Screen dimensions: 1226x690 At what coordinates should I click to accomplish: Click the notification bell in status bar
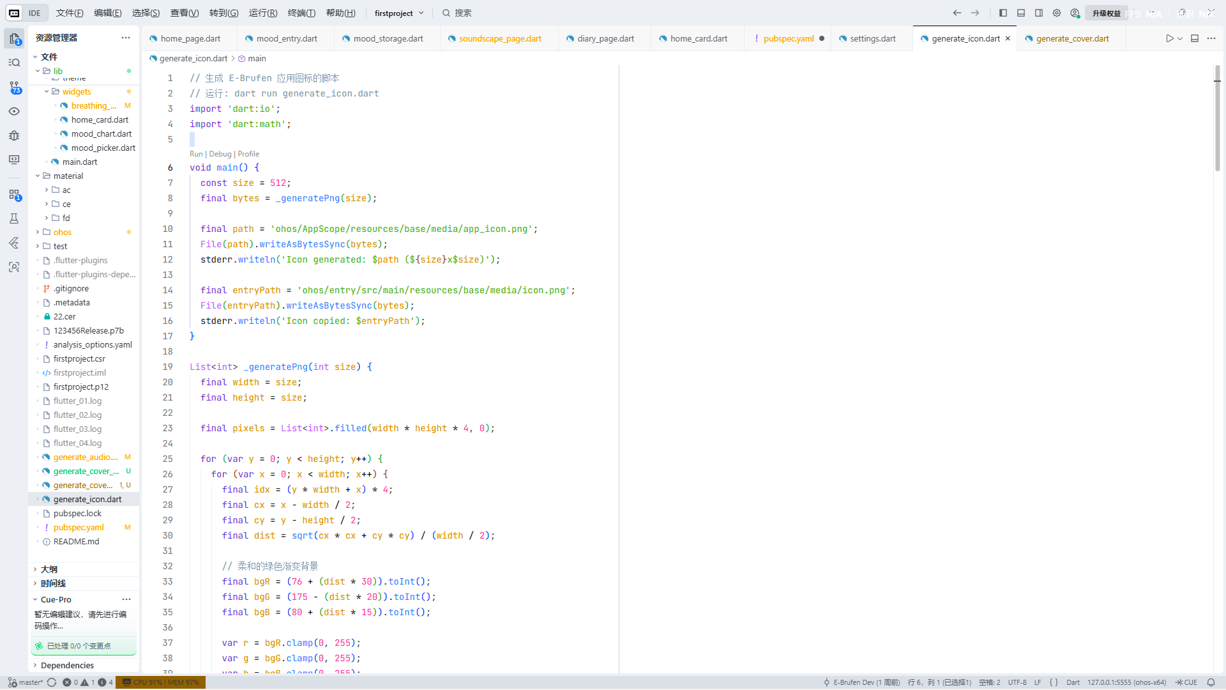tap(1211, 682)
